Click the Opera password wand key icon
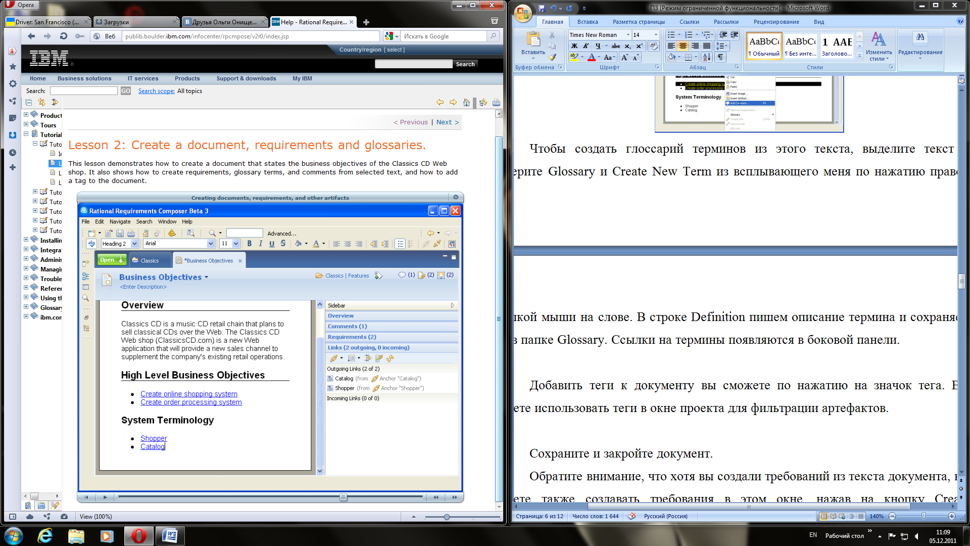The image size is (970, 546). pos(79,36)
